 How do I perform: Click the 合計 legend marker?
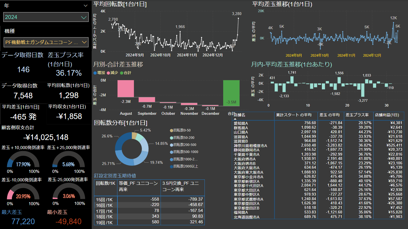[121, 73]
